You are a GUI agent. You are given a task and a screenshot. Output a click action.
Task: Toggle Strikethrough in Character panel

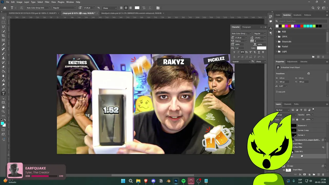tap(263, 52)
